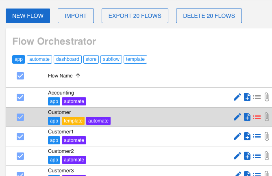Click the attachment paperclip for Customer1
This screenshot has height=176, width=272.
tap(267, 136)
